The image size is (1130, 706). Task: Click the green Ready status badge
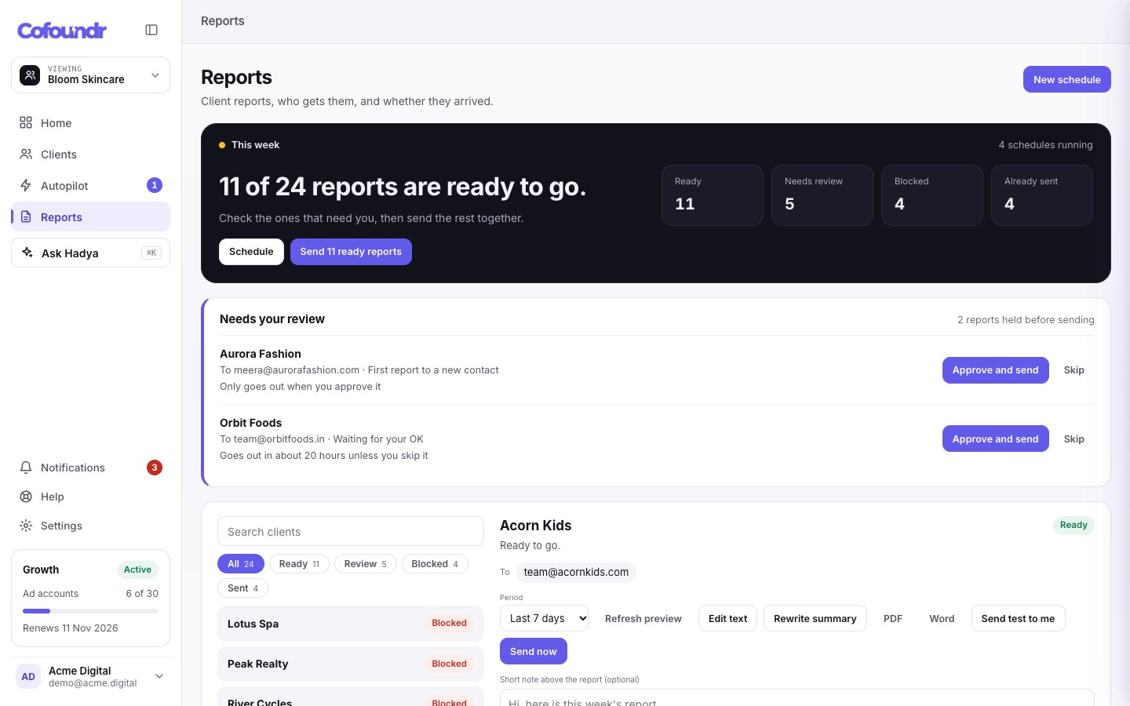pyautogui.click(x=1073, y=525)
